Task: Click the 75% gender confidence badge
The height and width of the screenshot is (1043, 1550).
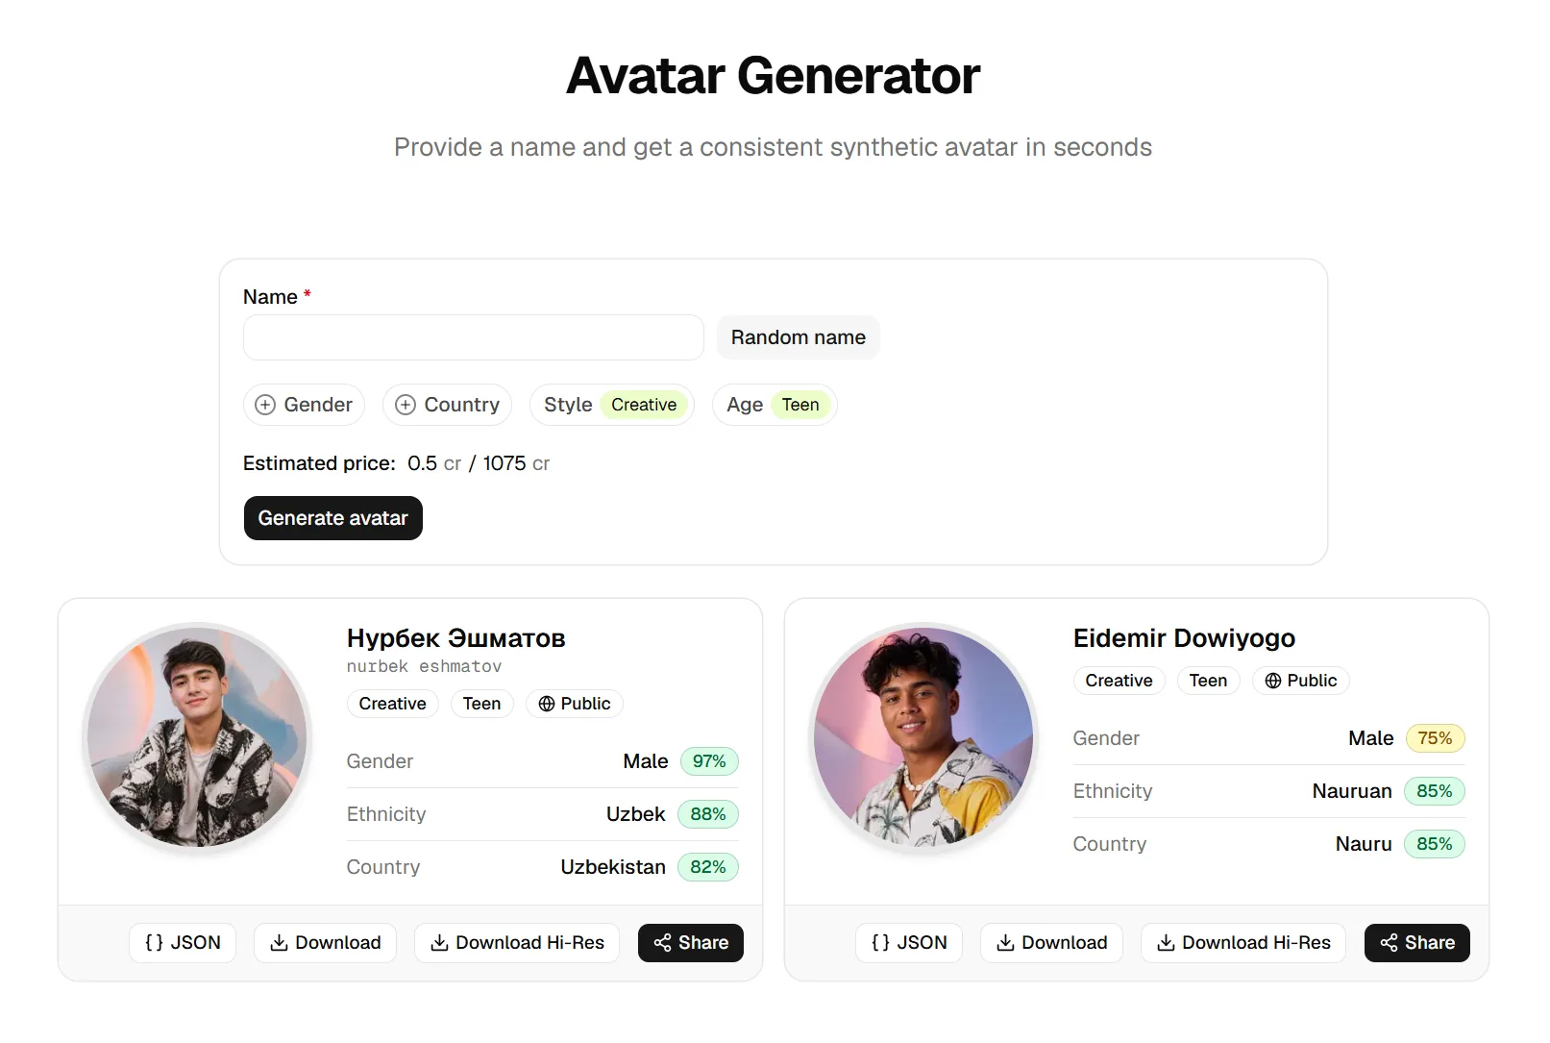Action: point(1435,738)
